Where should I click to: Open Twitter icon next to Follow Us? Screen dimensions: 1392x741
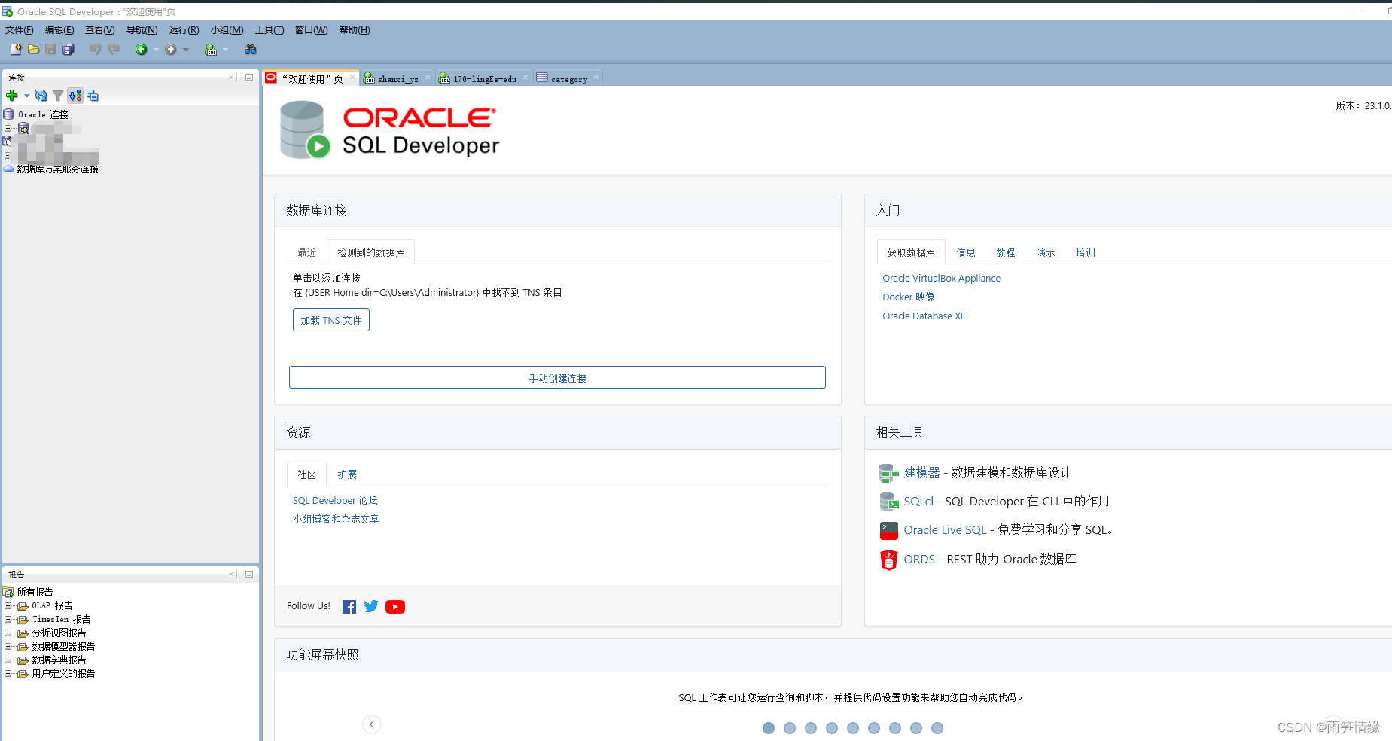point(371,606)
